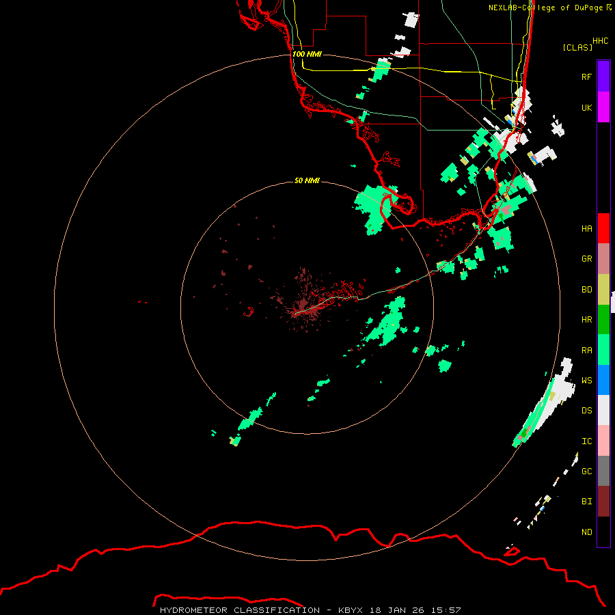Viewport: 615px width, 615px height.
Task: Click the GR pink-brown legend swatch
Action: 603,259
